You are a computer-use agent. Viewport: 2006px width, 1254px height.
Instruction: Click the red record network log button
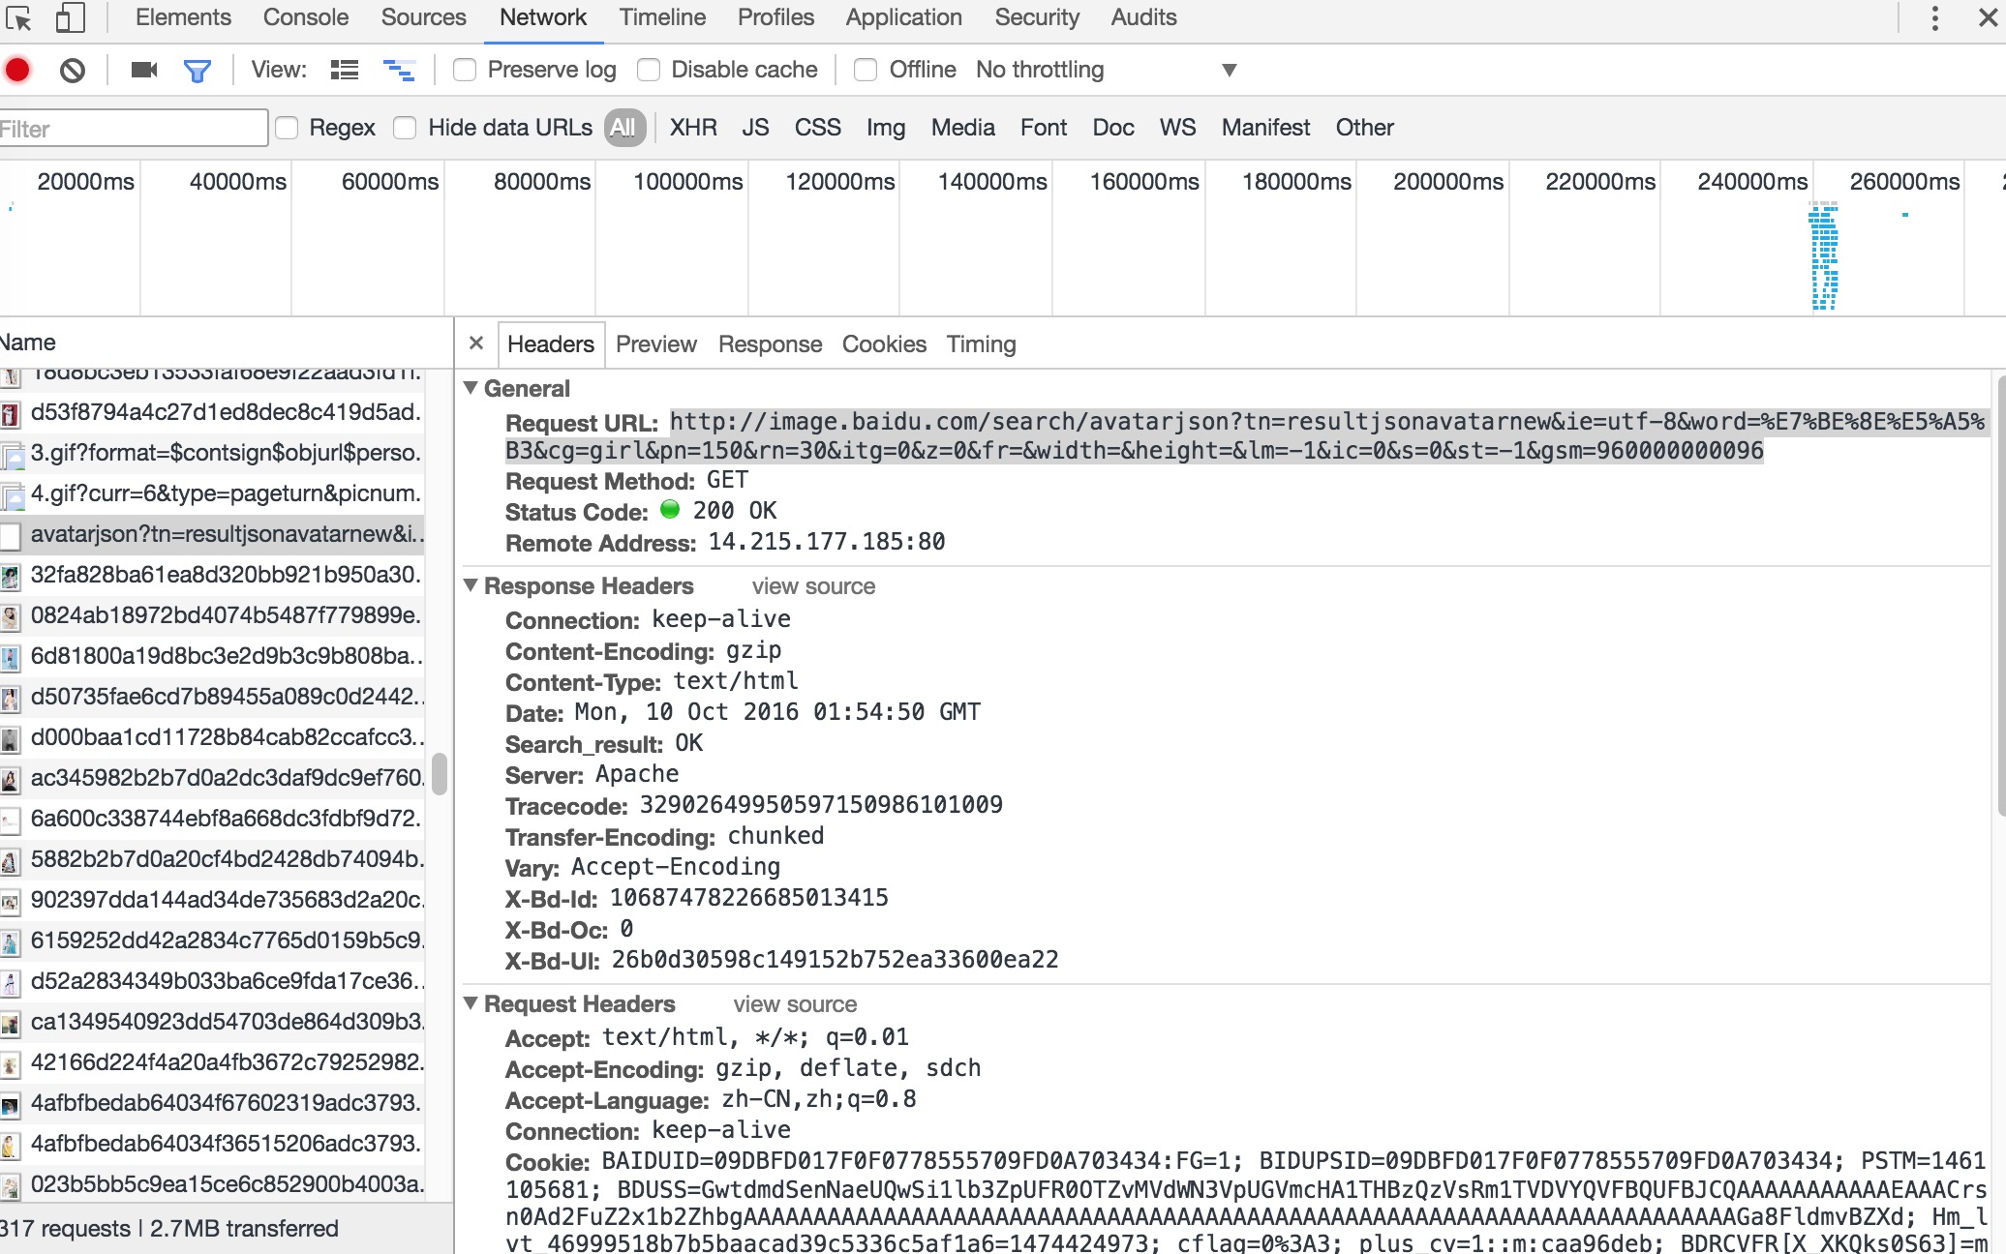(17, 70)
